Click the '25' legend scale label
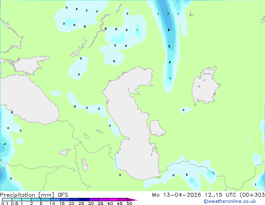Screen dimensions: 265x205 click(81, 203)
